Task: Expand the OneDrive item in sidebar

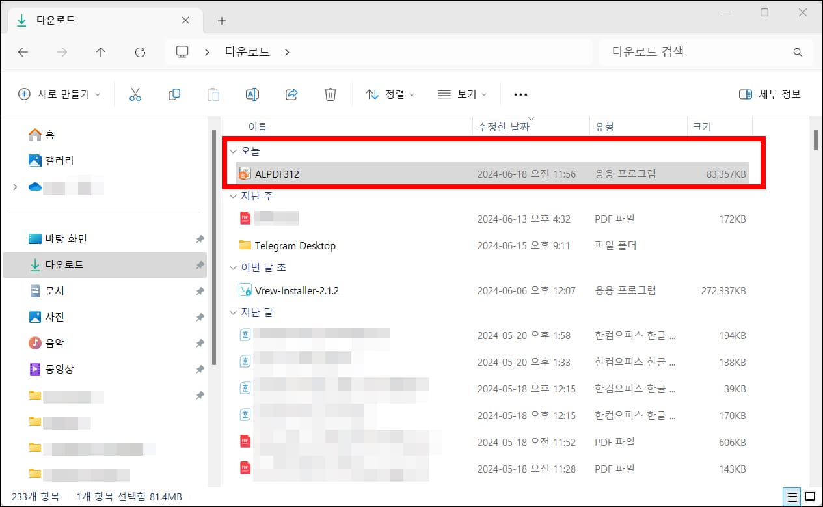Action: tap(14, 187)
